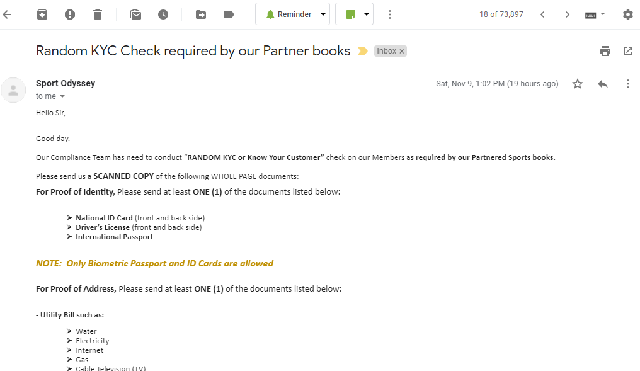
Task: Open the Labels tag icon
Action: click(229, 14)
